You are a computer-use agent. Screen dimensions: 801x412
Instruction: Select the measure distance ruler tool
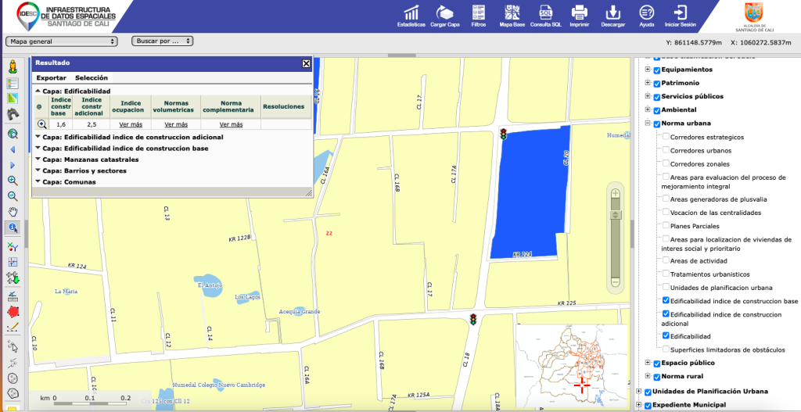(13, 296)
